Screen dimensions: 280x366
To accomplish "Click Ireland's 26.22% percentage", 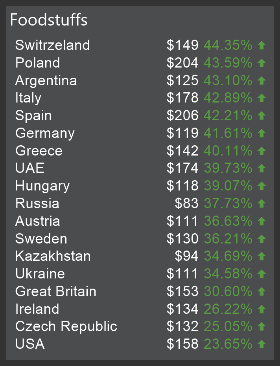I will [x=228, y=309].
